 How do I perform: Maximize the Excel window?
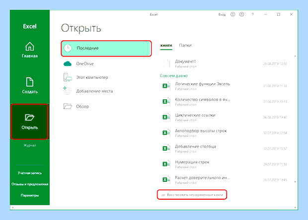coord(279,14)
